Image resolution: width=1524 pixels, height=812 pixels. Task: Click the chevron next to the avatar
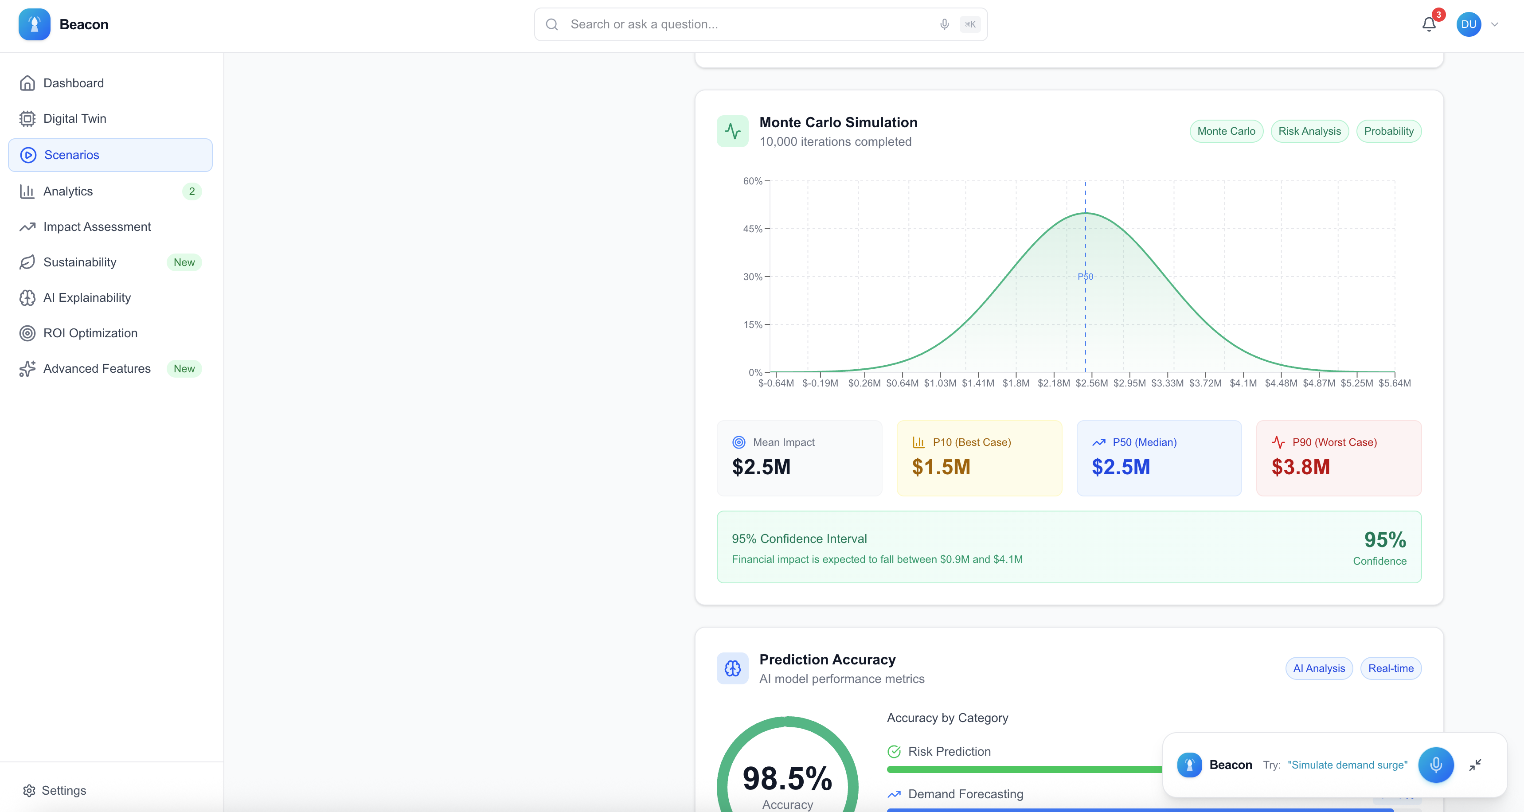1495,24
